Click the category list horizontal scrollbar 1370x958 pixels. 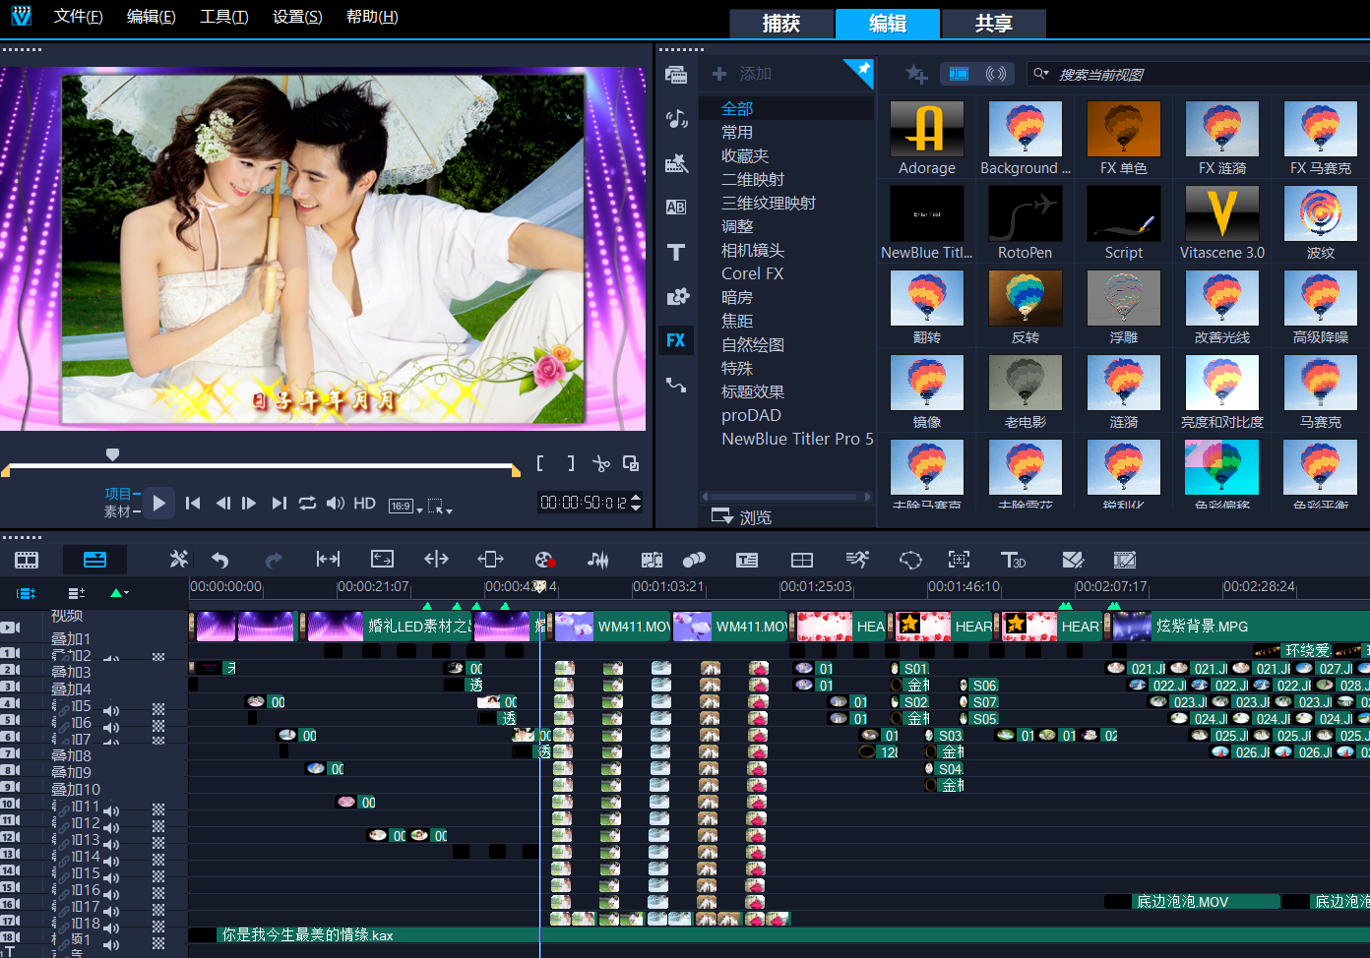pyautogui.click(x=786, y=497)
